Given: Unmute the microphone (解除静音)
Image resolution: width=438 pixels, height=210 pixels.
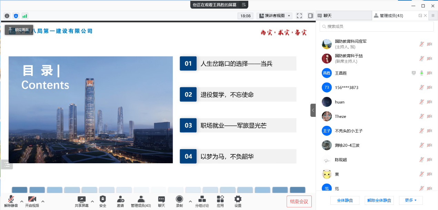Looking at the screenshot, I should coord(11,199).
